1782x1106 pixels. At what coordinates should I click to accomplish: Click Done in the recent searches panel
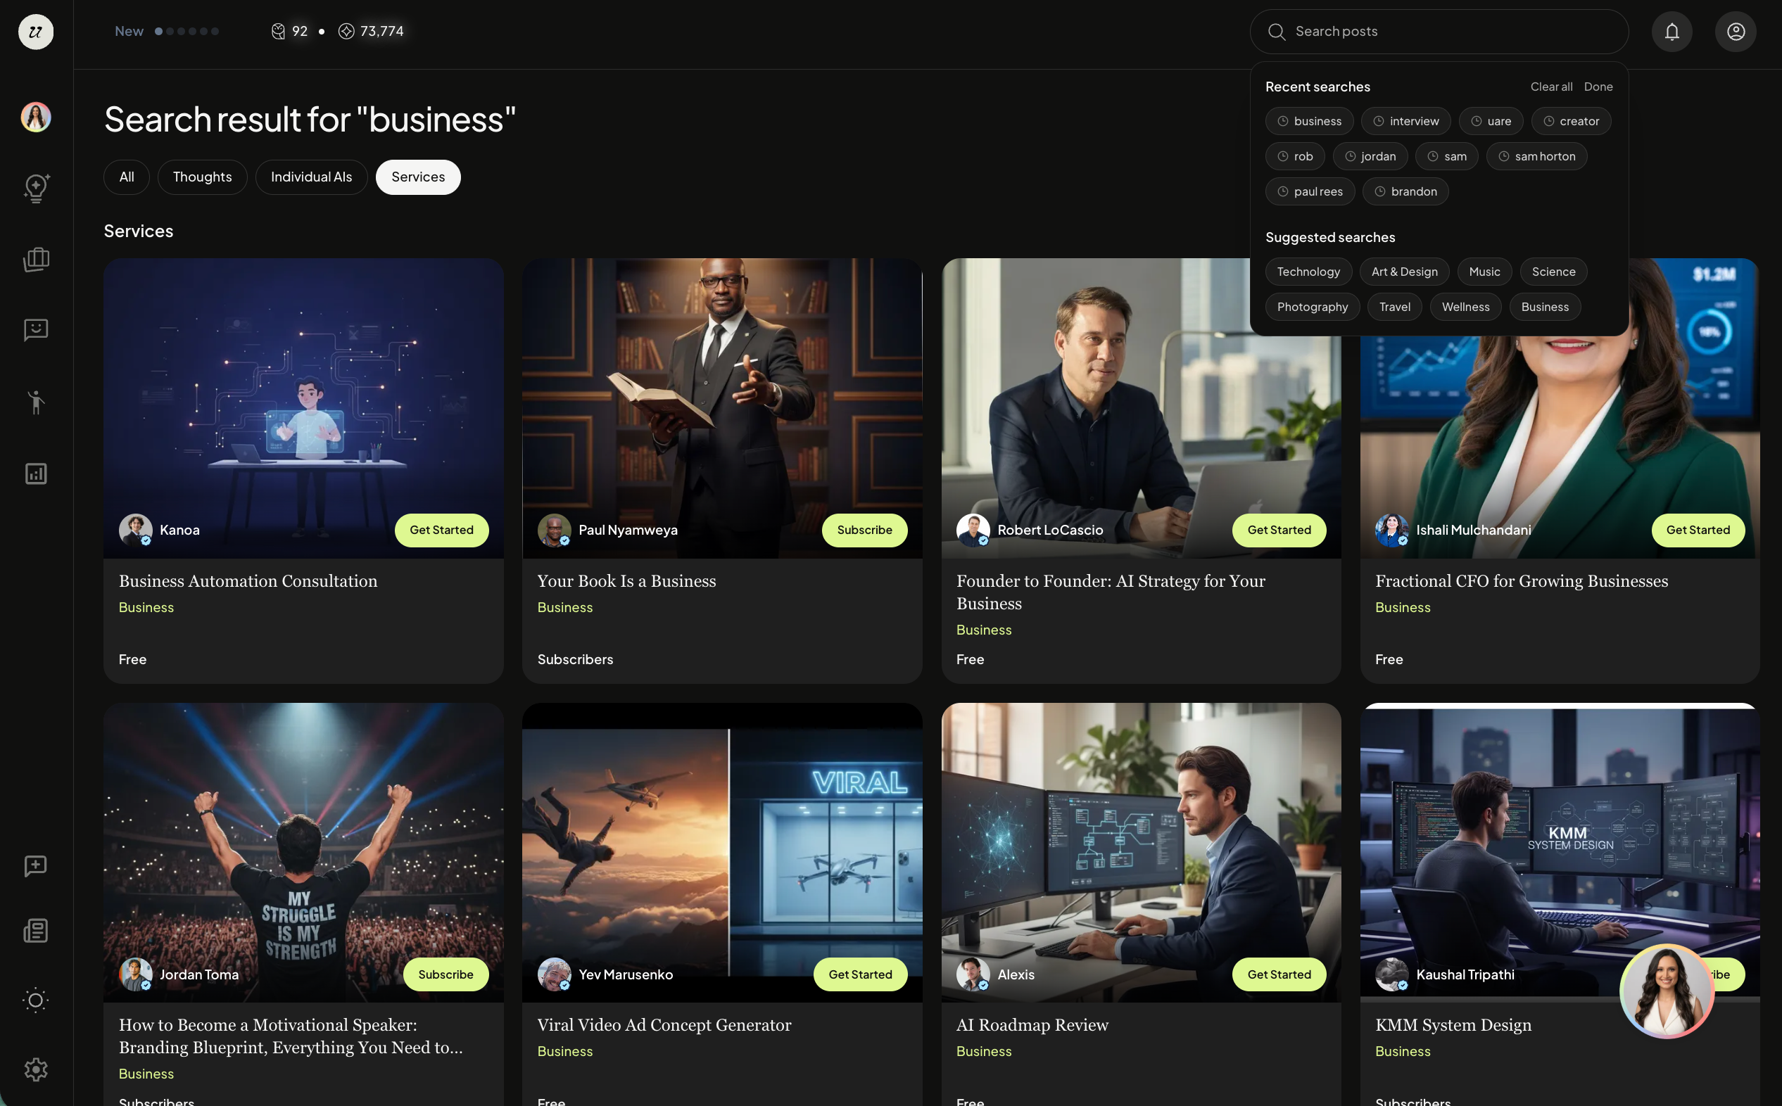point(1598,87)
